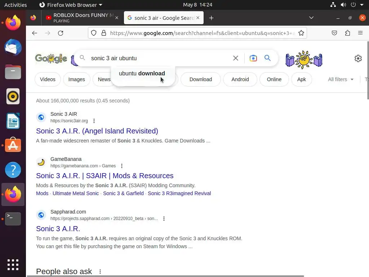
Task: Open the clock and calendar panel
Action: click(x=198, y=5)
